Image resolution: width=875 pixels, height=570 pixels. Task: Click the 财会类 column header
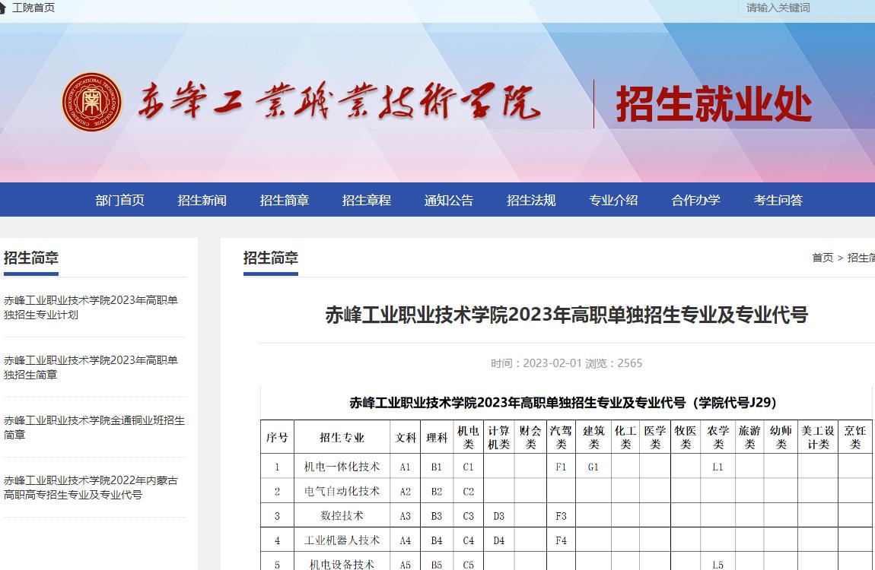click(x=530, y=438)
